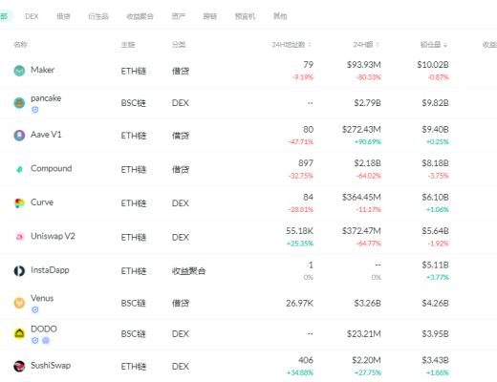Switch to the 预言机 category tab

click(x=245, y=16)
